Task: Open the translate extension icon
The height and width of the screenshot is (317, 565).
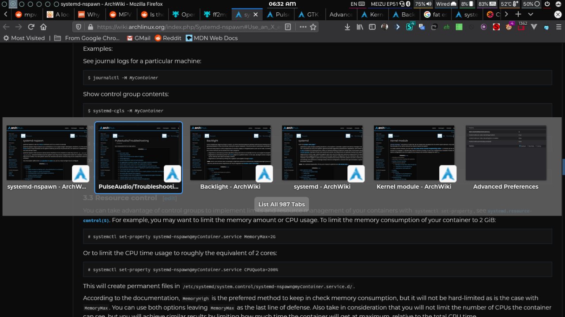Action: click(422, 27)
